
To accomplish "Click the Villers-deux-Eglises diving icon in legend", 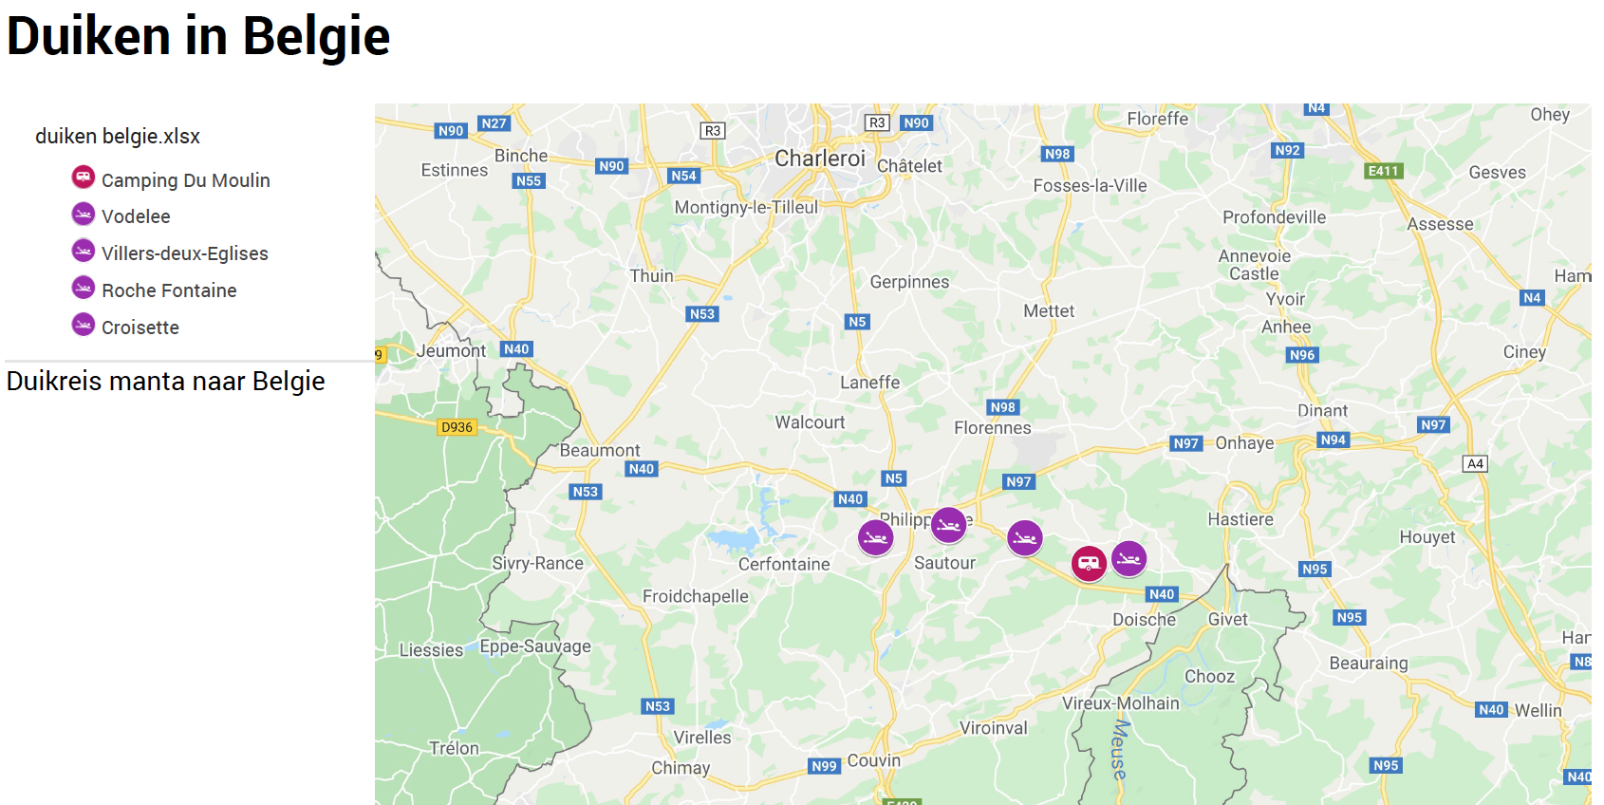I will coord(84,251).
